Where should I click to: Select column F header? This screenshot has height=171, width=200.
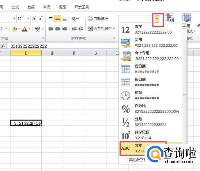click(x=74, y=53)
